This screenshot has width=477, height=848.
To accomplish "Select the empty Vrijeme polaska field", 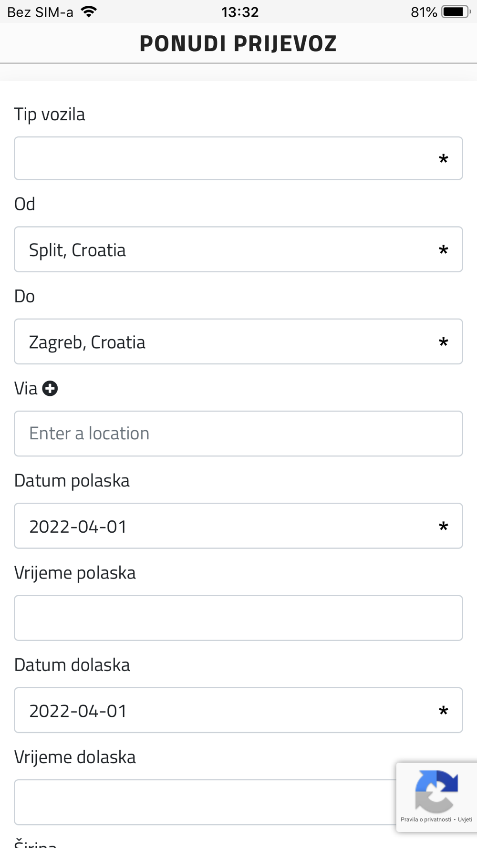I will (x=238, y=618).
